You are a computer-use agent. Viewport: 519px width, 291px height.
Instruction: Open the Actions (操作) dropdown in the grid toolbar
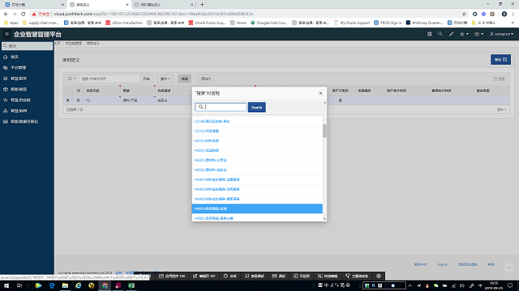click(165, 78)
